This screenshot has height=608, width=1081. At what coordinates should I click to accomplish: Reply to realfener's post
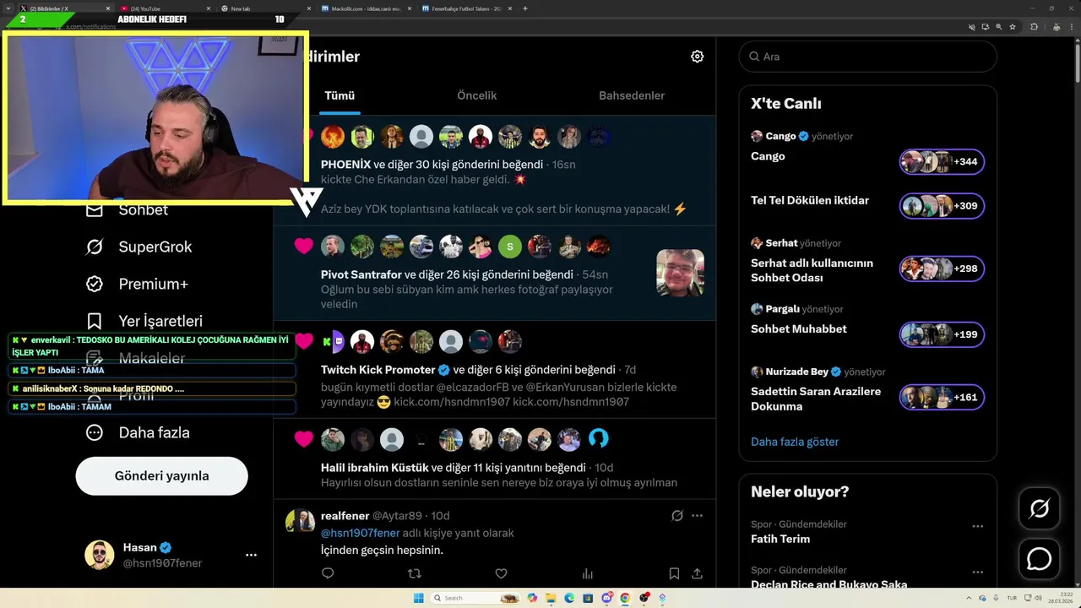pos(329,573)
